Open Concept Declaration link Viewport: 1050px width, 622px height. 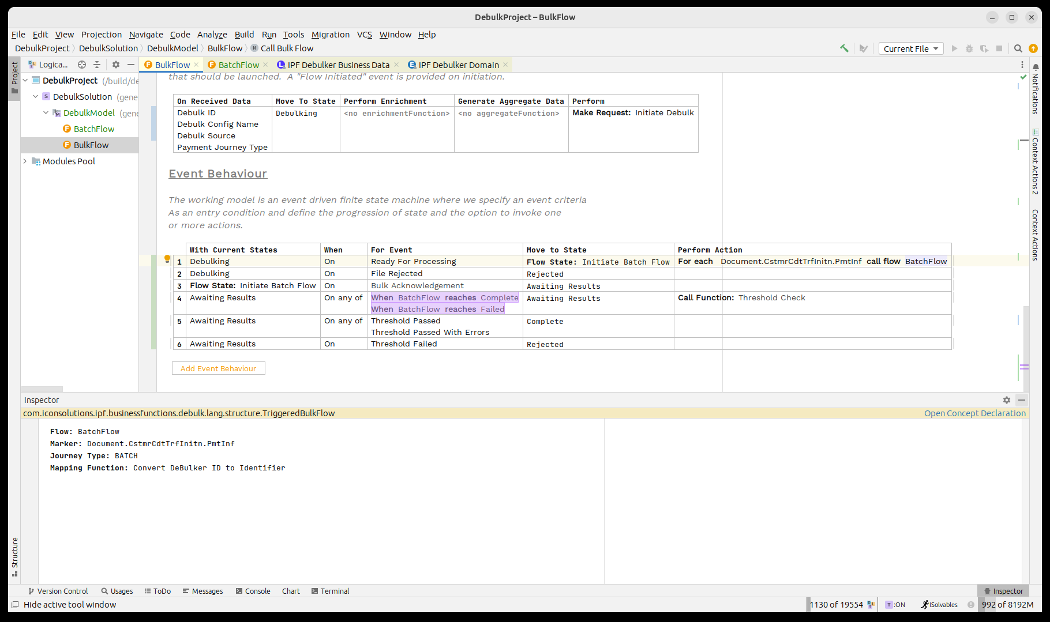(974, 413)
